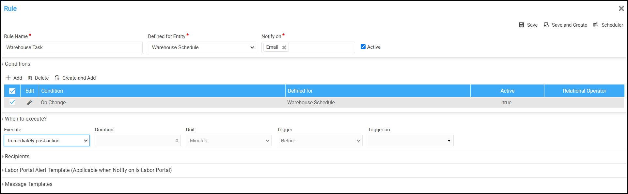Screen dimensions: 628x194
Task: Open the Scheduler calendar icon
Action: click(596, 25)
